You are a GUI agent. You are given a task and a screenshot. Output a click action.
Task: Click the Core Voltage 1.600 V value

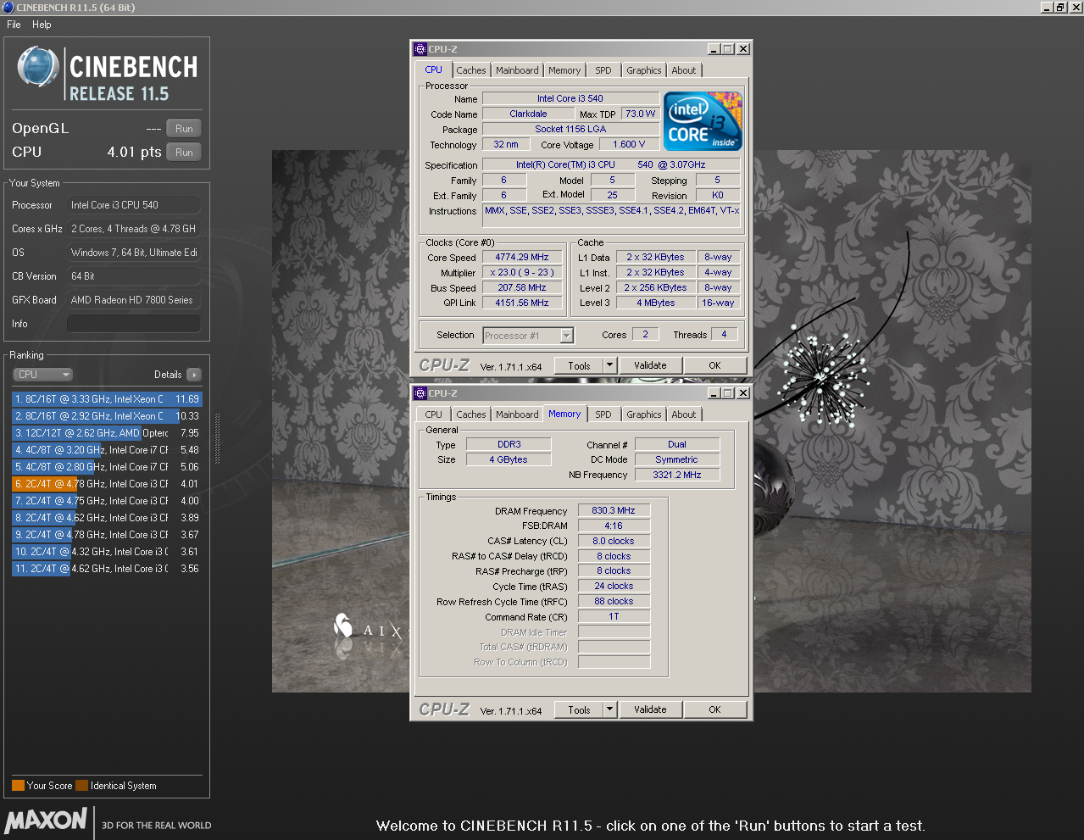tap(629, 145)
